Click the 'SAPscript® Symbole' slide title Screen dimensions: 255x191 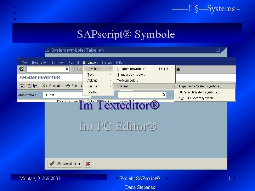126,34
